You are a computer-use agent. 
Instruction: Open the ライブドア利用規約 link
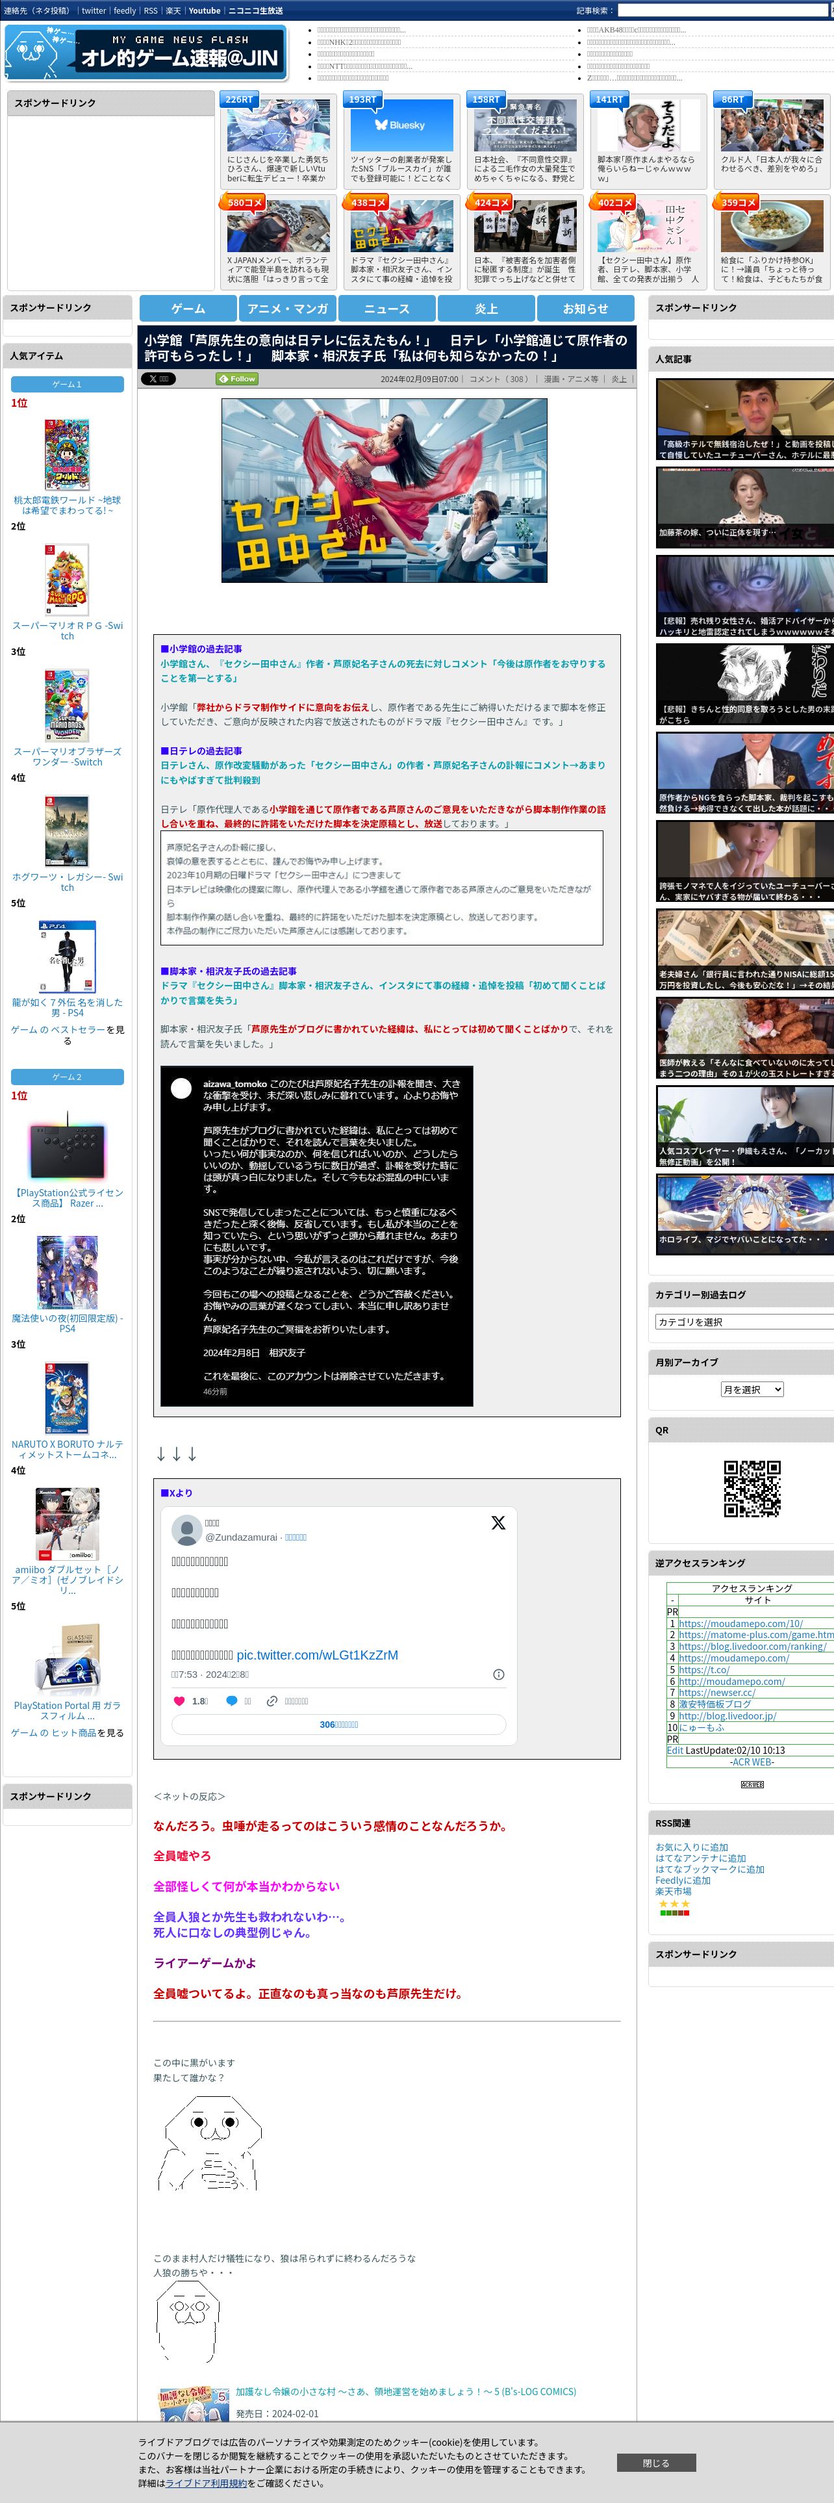click(206, 2483)
